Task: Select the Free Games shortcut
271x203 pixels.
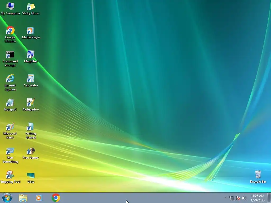Action: 31,153
